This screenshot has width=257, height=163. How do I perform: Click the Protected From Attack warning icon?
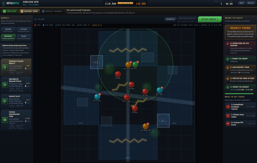(228, 79)
